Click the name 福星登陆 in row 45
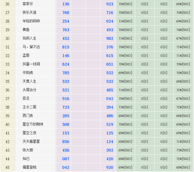This screenshot has width=194, height=172. (29, 167)
